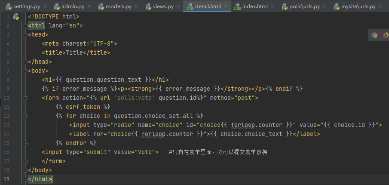The width and height of the screenshot is (389, 185).
Task: Collapse the form tag fold on line 10
Action: pyautogui.click(x=25, y=98)
